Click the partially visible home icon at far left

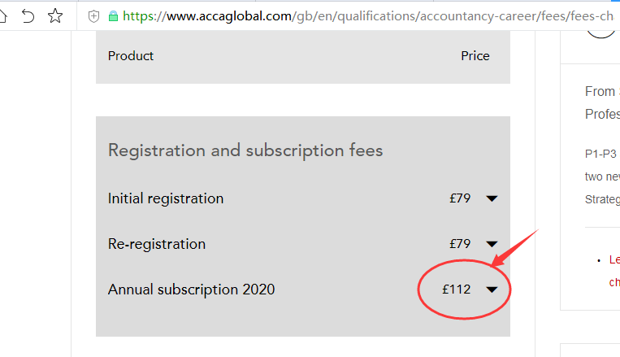4,15
